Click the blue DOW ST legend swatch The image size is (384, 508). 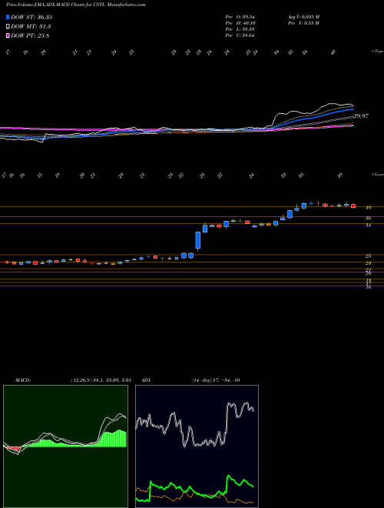tap(8, 17)
